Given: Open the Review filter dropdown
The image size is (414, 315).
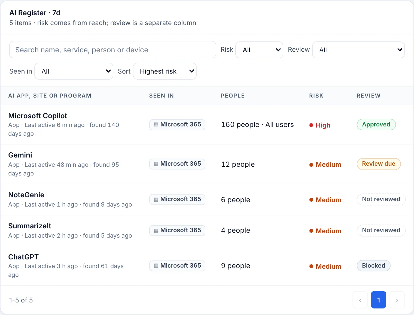Looking at the screenshot, I should [358, 50].
